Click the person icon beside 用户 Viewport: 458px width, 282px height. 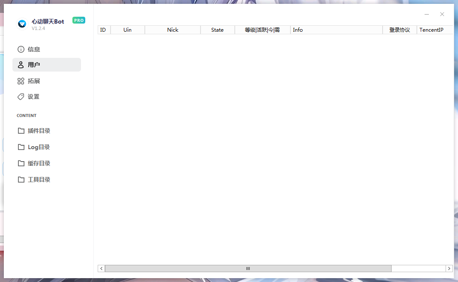(x=21, y=65)
